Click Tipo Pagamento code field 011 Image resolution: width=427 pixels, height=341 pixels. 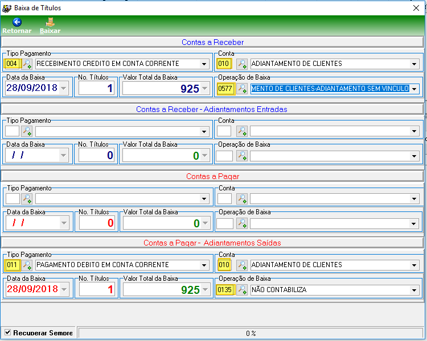tap(13, 265)
